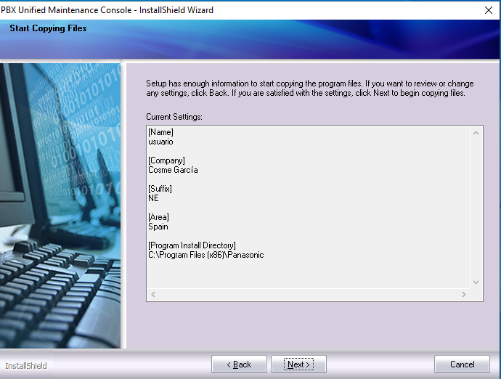
Task: Click the C:\Program Files (x86)\Panasonic path
Action: (206, 255)
